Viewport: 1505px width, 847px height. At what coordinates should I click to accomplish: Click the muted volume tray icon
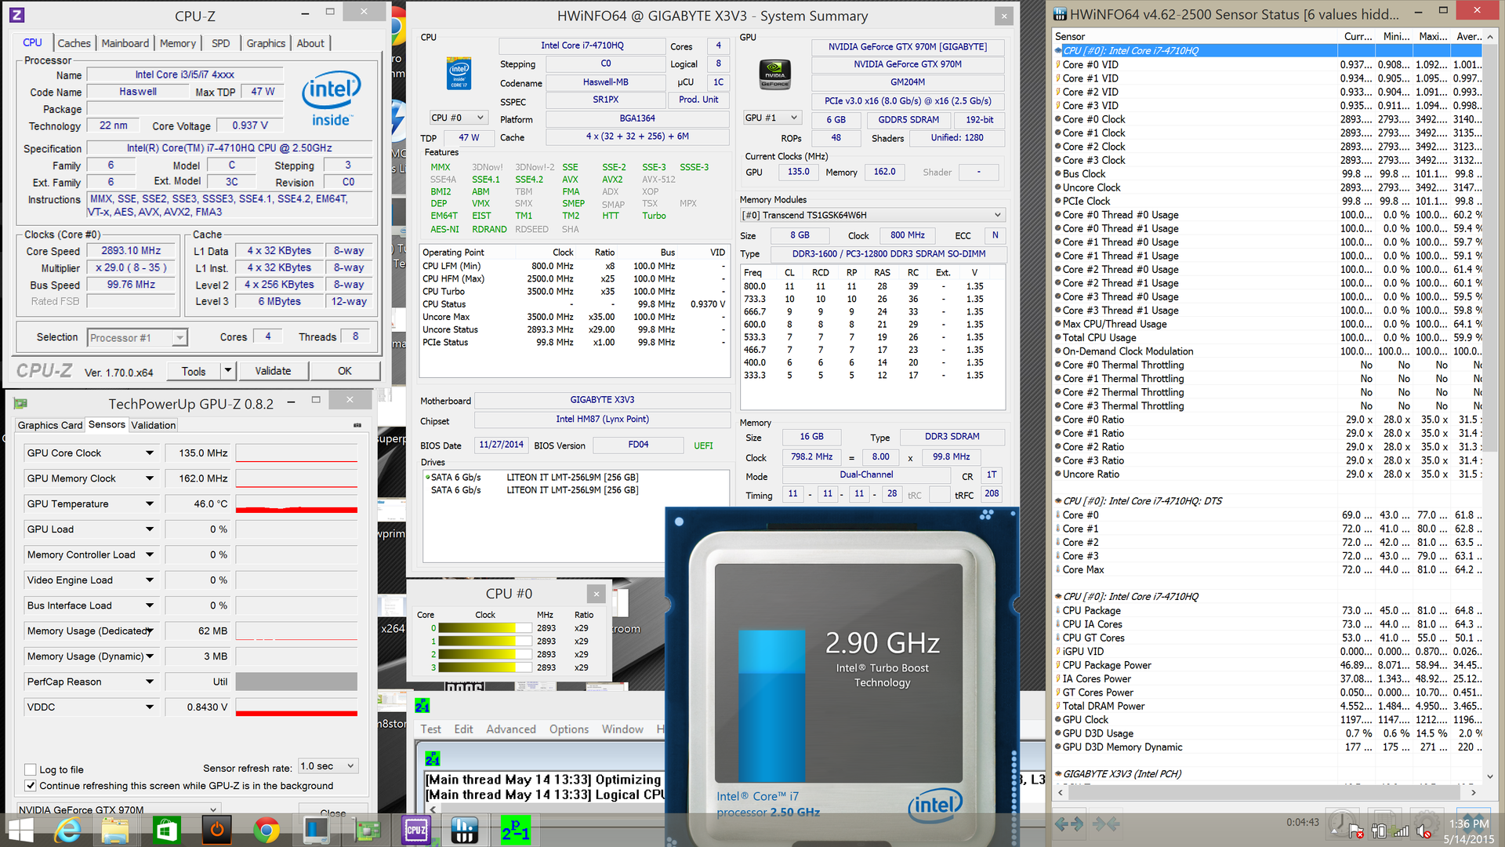tap(1424, 831)
